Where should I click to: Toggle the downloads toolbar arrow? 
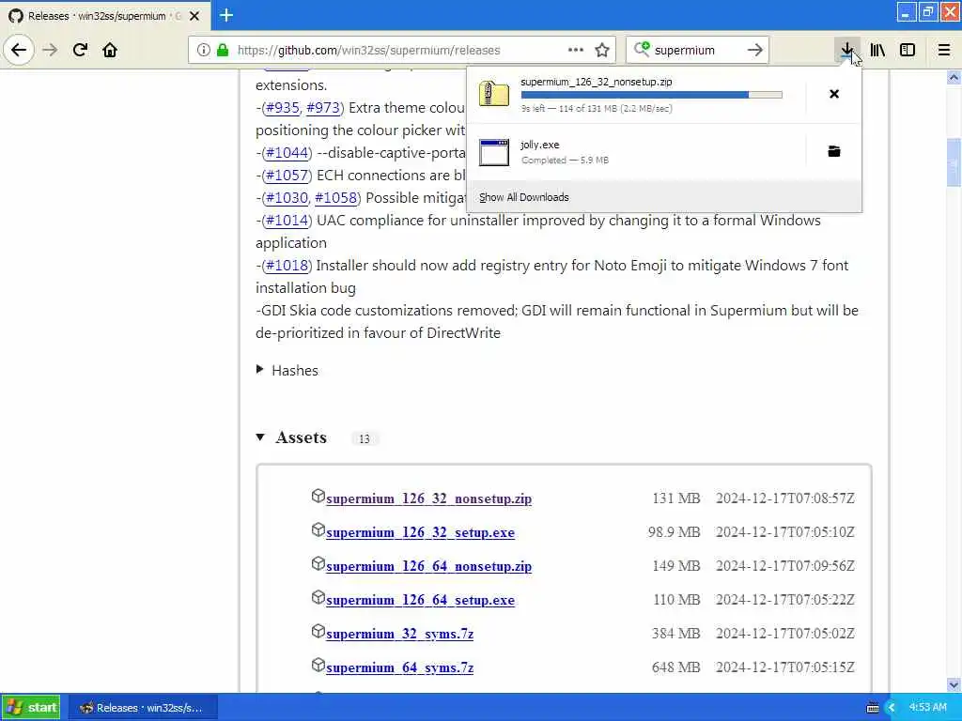coord(846,50)
